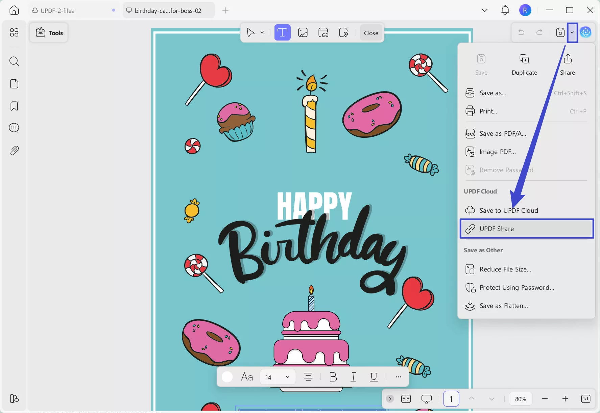Viewport: 600px width, 413px height.
Task: Select the Image tool in the edit toolbar
Action: coord(303,32)
